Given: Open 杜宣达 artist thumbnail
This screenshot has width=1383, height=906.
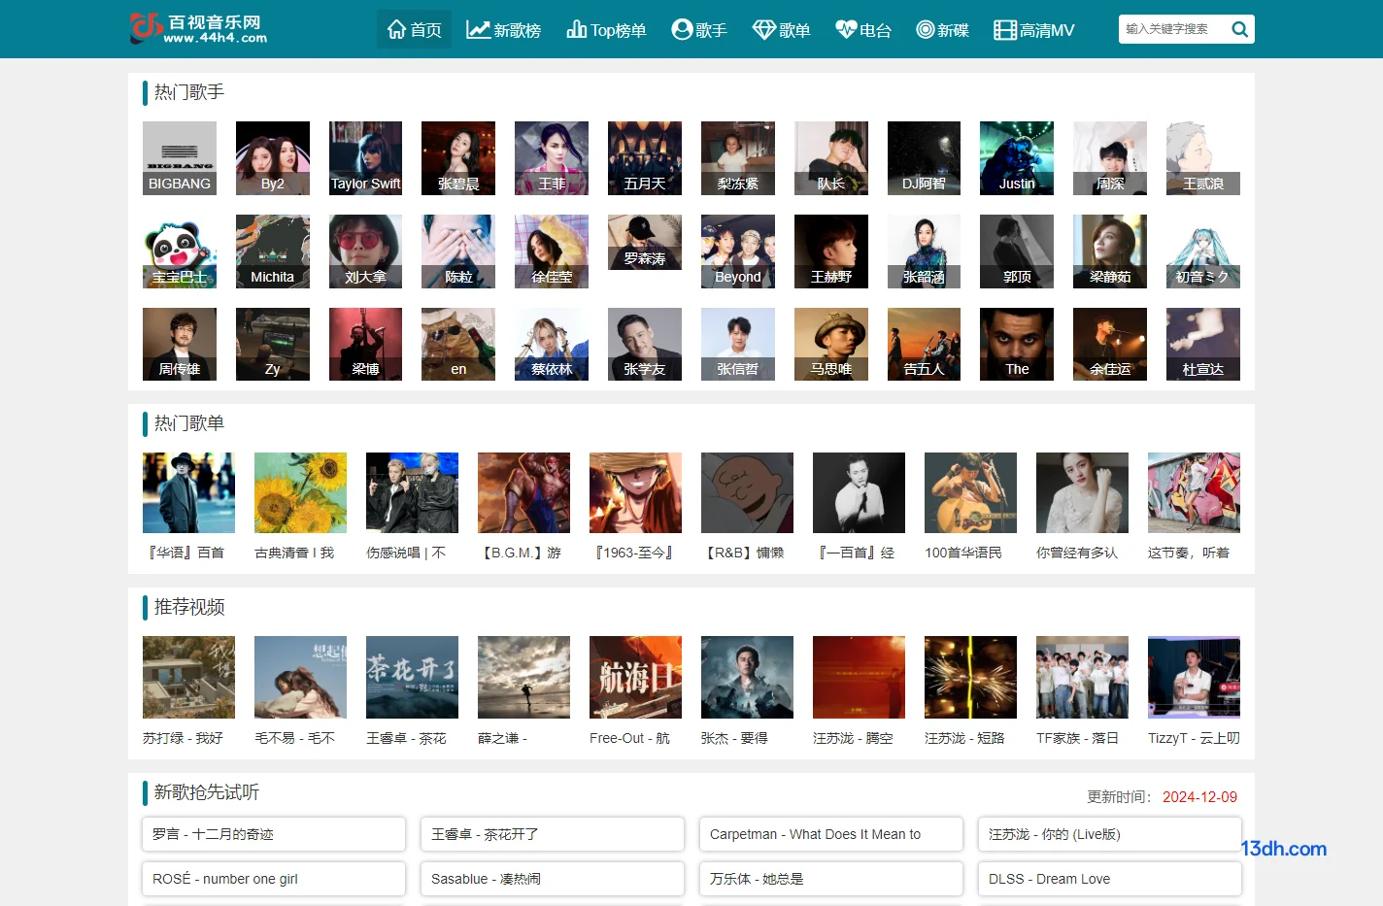Looking at the screenshot, I should pyautogui.click(x=1203, y=344).
